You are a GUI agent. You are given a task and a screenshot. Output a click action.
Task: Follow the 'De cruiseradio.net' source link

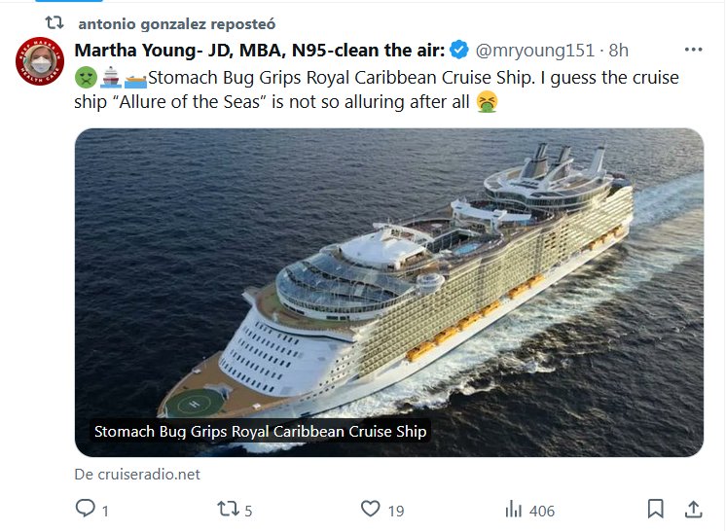[x=136, y=474]
